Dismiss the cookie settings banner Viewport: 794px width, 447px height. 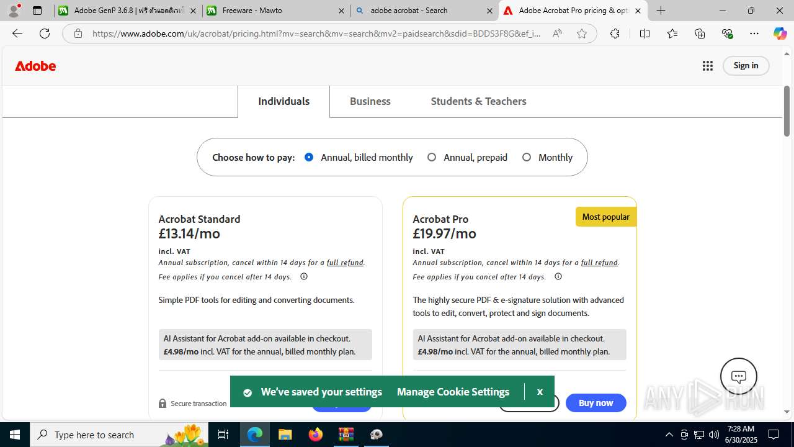point(540,392)
